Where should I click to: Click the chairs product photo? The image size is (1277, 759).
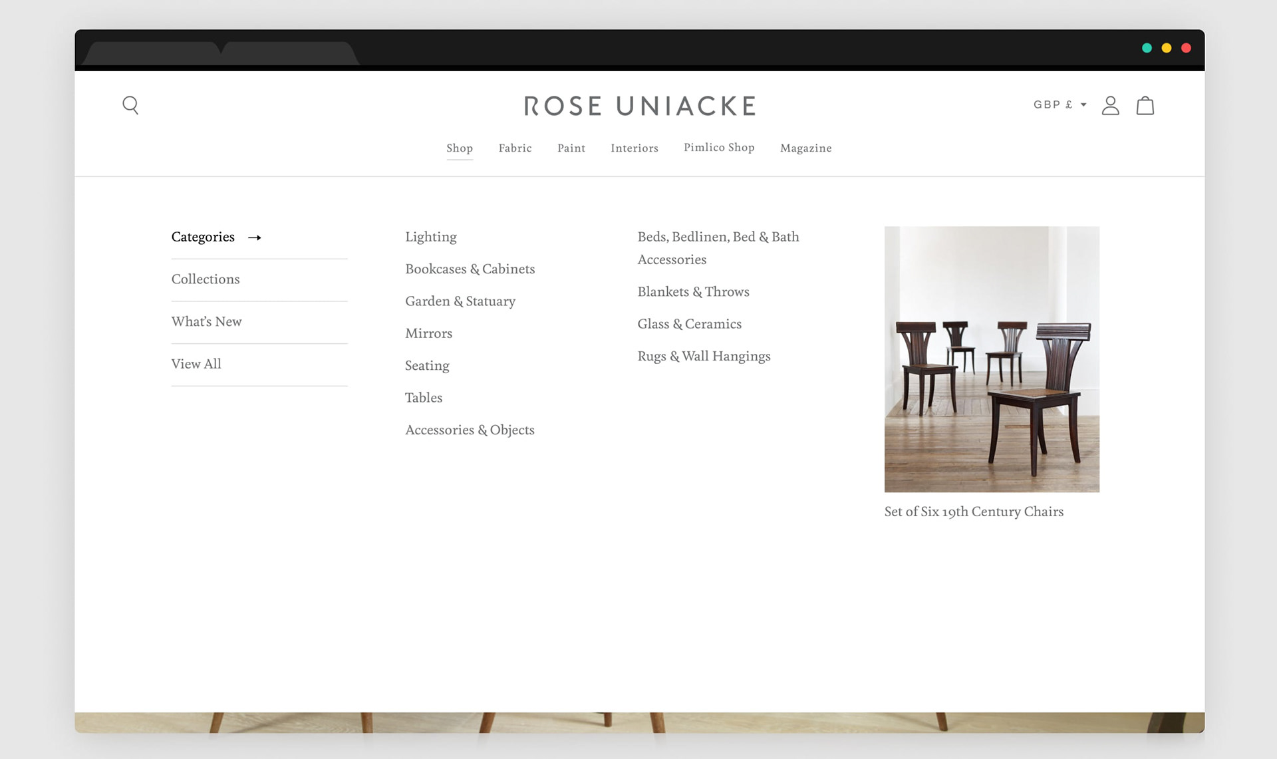coord(992,359)
